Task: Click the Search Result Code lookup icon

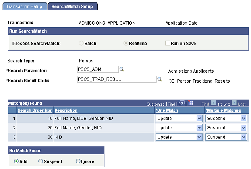Action: pyautogui.click(x=159, y=79)
